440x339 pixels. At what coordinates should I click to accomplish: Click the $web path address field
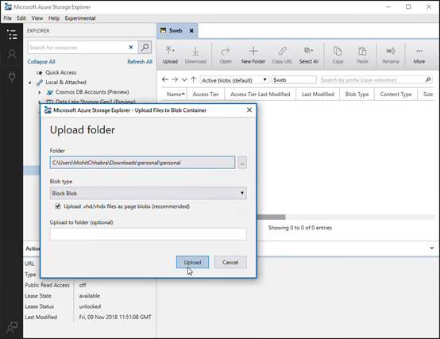(x=294, y=80)
